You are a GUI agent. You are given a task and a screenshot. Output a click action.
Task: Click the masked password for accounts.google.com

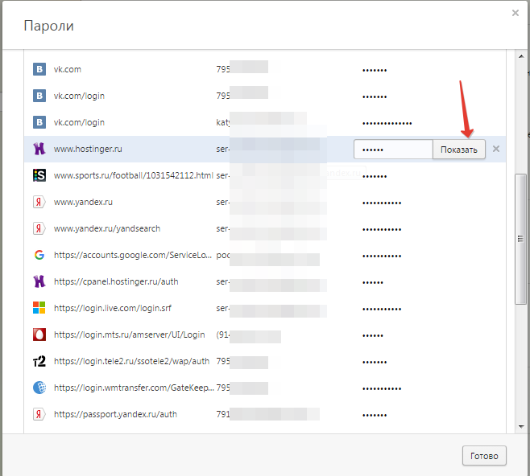382,256
